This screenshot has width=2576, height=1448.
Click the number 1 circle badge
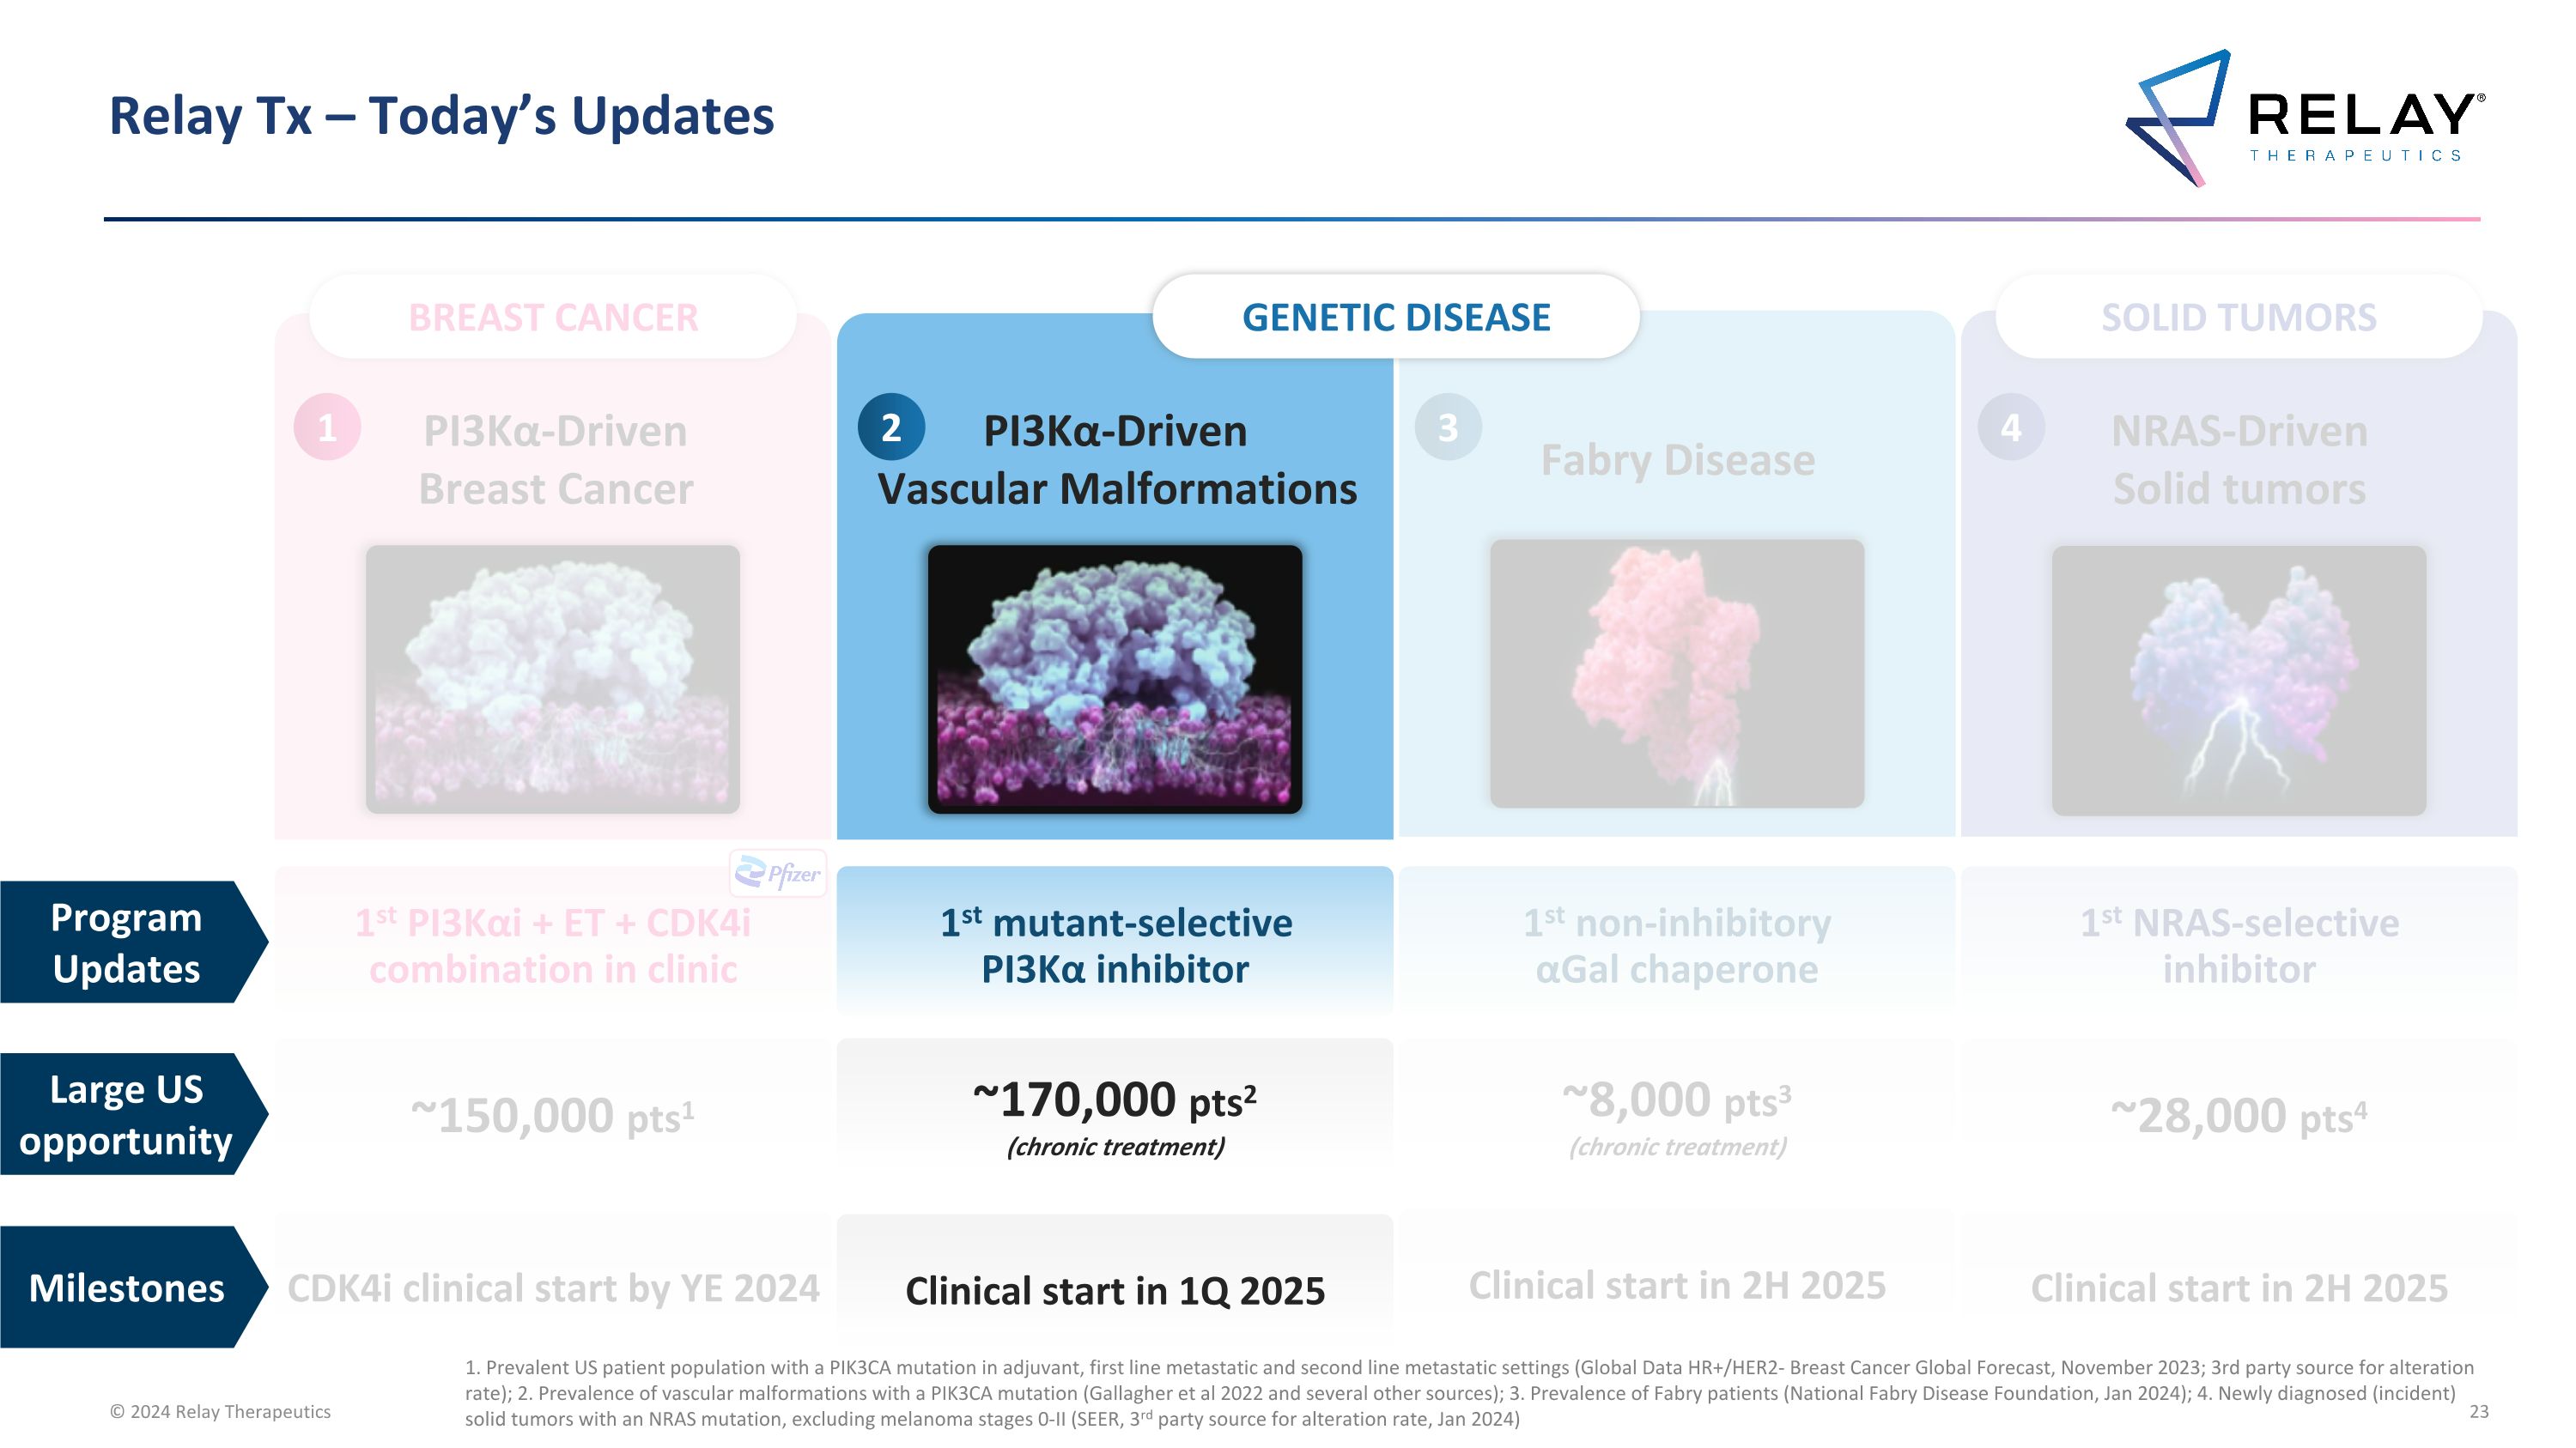click(327, 427)
